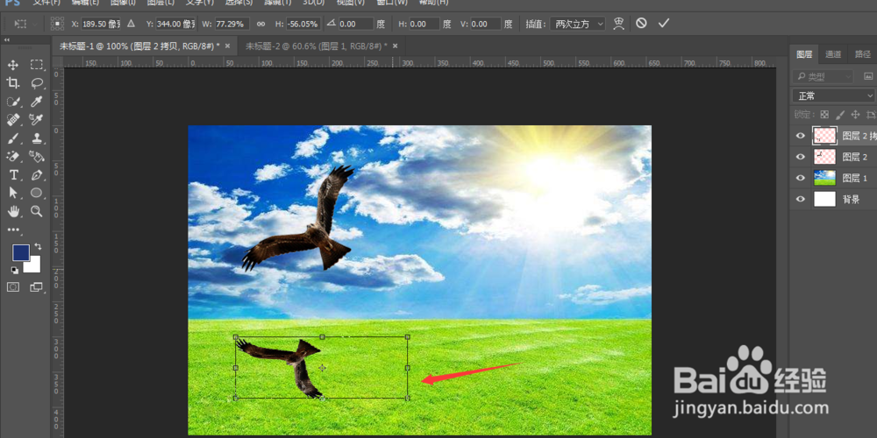Screen dimensions: 877x438
Task: Hide the 图层 2 layer
Action: (801, 157)
